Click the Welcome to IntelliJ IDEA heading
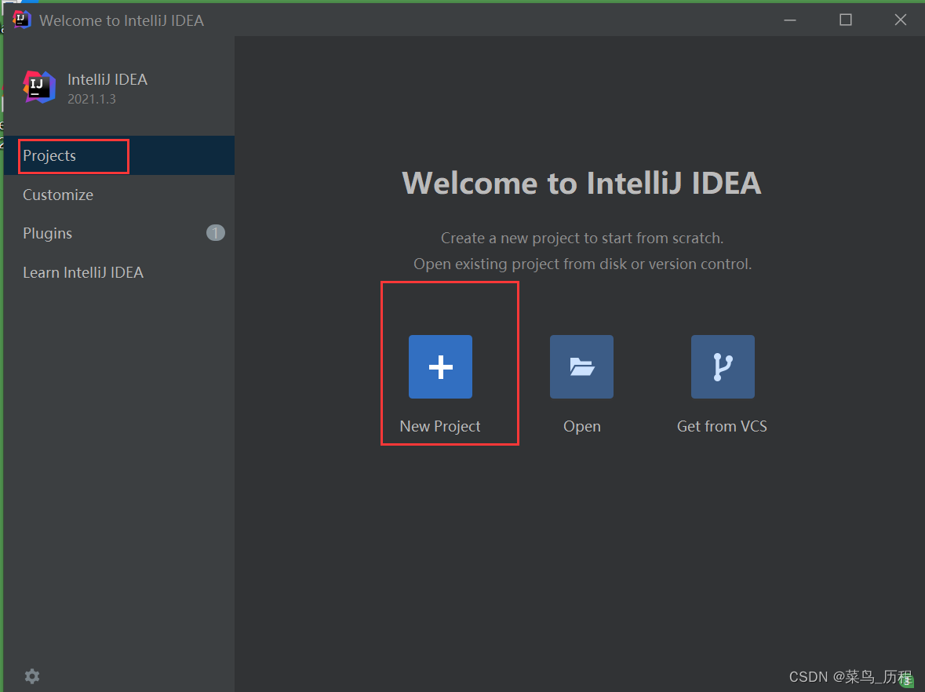 (581, 183)
